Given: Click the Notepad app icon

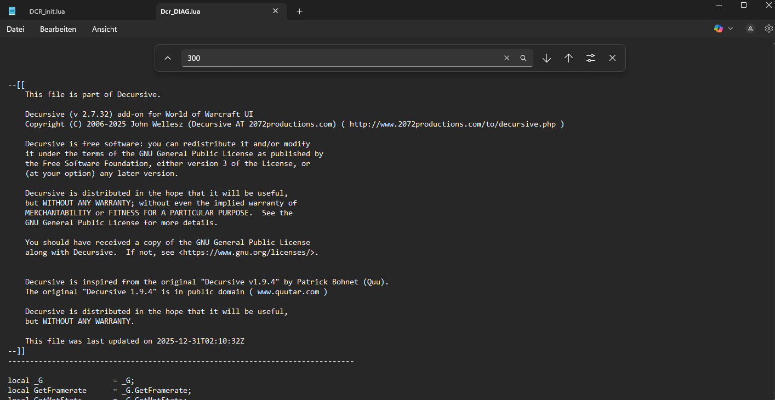Looking at the screenshot, I should pos(12,11).
